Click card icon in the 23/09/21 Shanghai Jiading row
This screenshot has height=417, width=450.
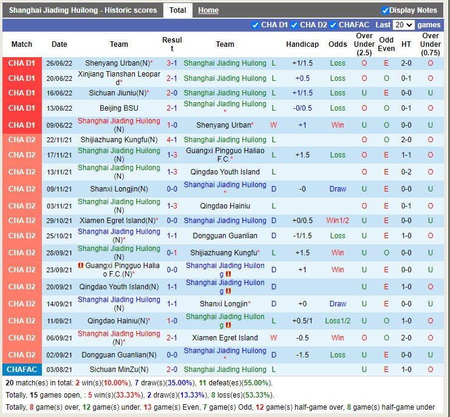[228, 274]
